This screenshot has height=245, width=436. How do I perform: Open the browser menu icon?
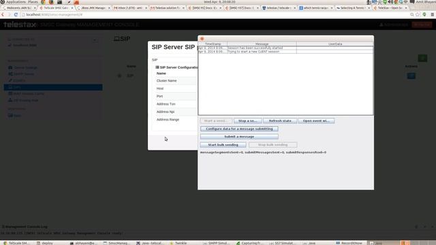click(x=433, y=14)
